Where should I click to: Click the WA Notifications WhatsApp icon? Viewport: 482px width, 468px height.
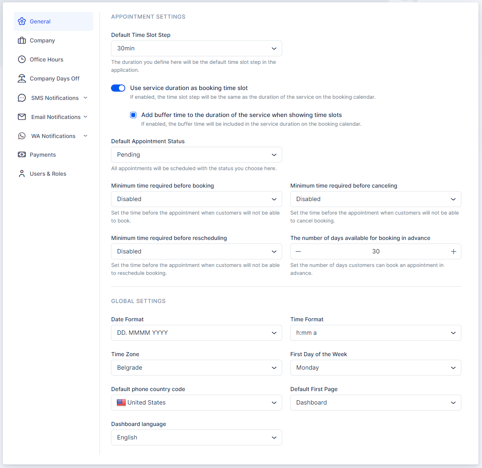pyautogui.click(x=22, y=136)
